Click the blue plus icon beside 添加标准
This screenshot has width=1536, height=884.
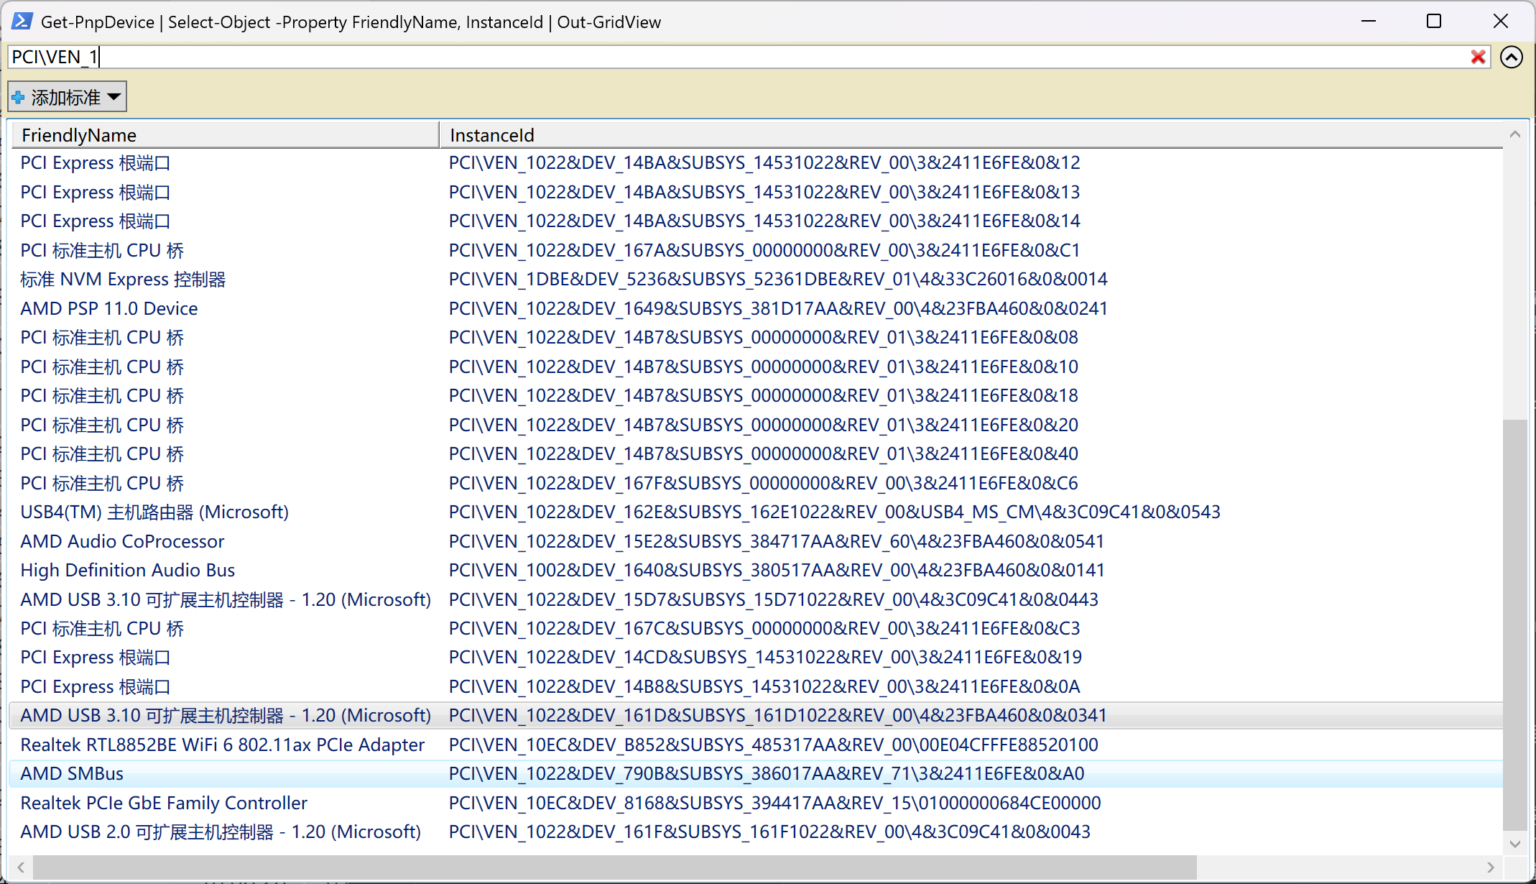coord(19,97)
